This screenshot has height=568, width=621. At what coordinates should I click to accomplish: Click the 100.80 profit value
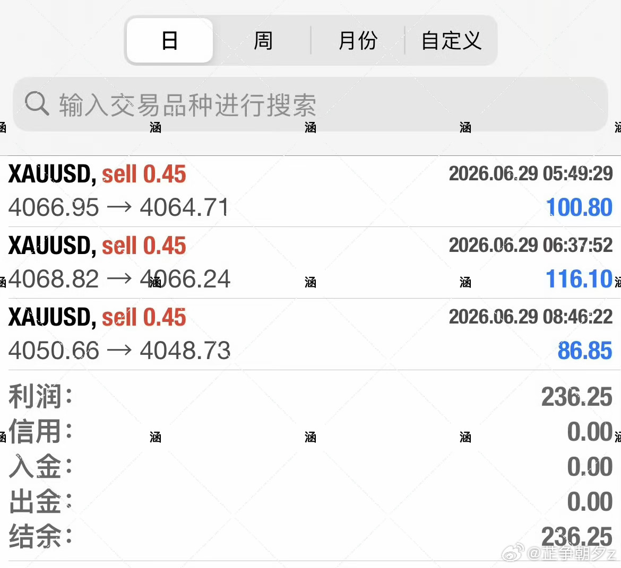pos(579,207)
